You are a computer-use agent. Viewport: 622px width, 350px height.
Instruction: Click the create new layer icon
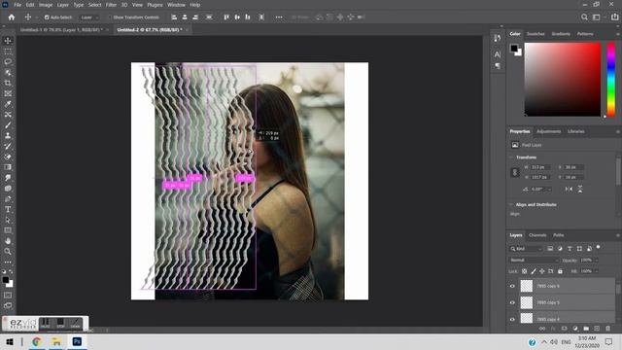tap(597, 329)
